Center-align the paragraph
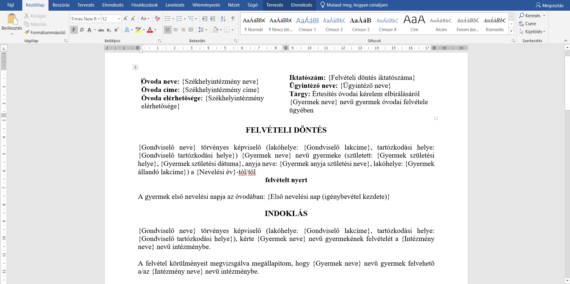Screen dimensions: 570x284 175,30
